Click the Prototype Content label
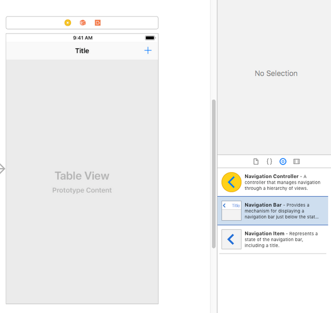The height and width of the screenshot is (313, 331). [x=82, y=190]
